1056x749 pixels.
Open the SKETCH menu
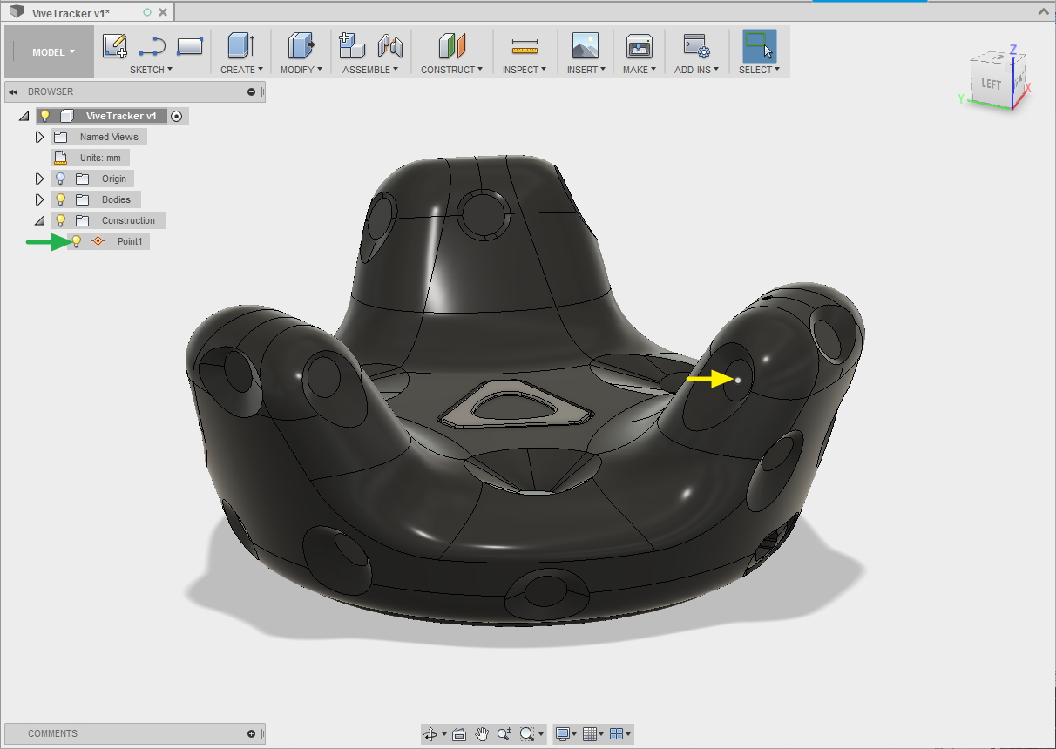pyautogui.click(x=151, y=70)
